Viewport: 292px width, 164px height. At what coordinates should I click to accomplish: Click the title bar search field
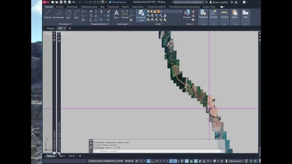tap(188, 2)
